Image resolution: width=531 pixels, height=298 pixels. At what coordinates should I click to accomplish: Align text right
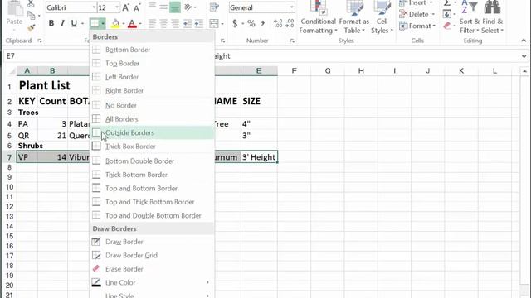(x=175, y=23)
